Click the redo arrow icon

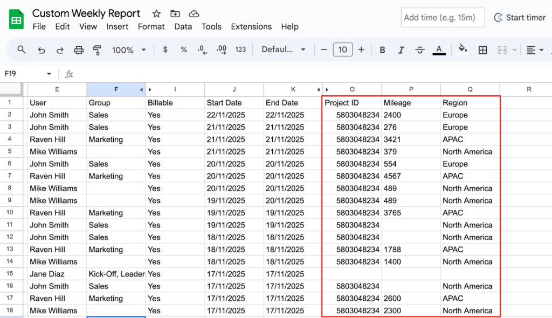(x=60, y=50)
